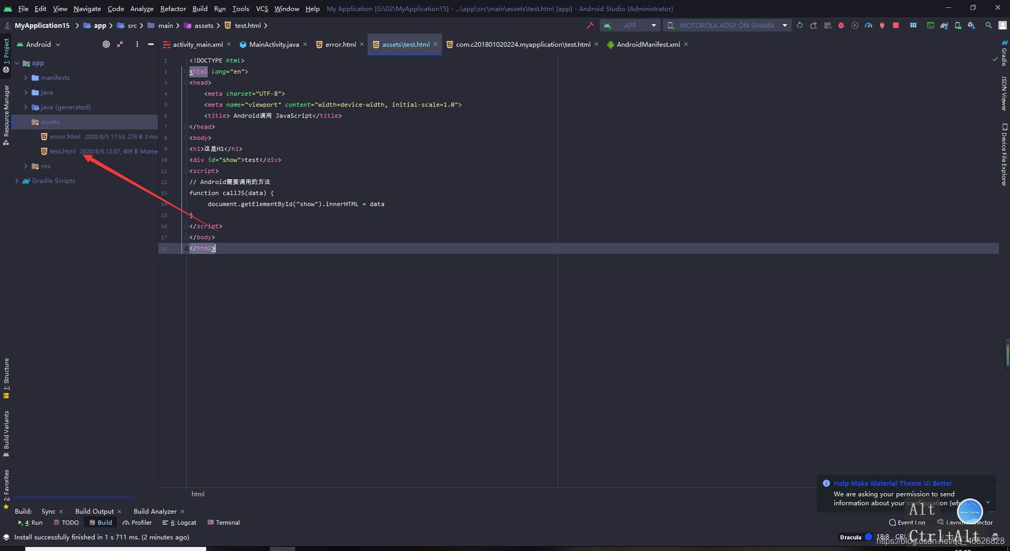Open Resource Manager side panel
The image size is (1010, 551).
pos(6,115)
